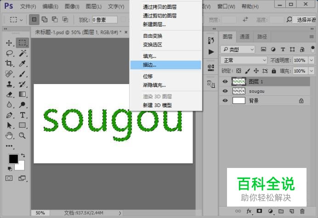Screen dimensions: 318x218
Task: Select the Gradient tool
Action: (x=22, y=95)
